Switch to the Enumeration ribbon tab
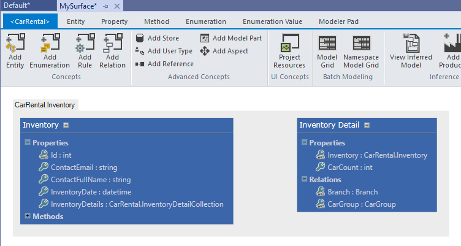 [x=205, y=21]
